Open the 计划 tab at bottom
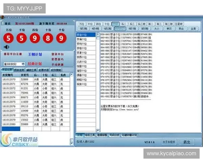This screenshot has height=162, width=203. [80, 135]
